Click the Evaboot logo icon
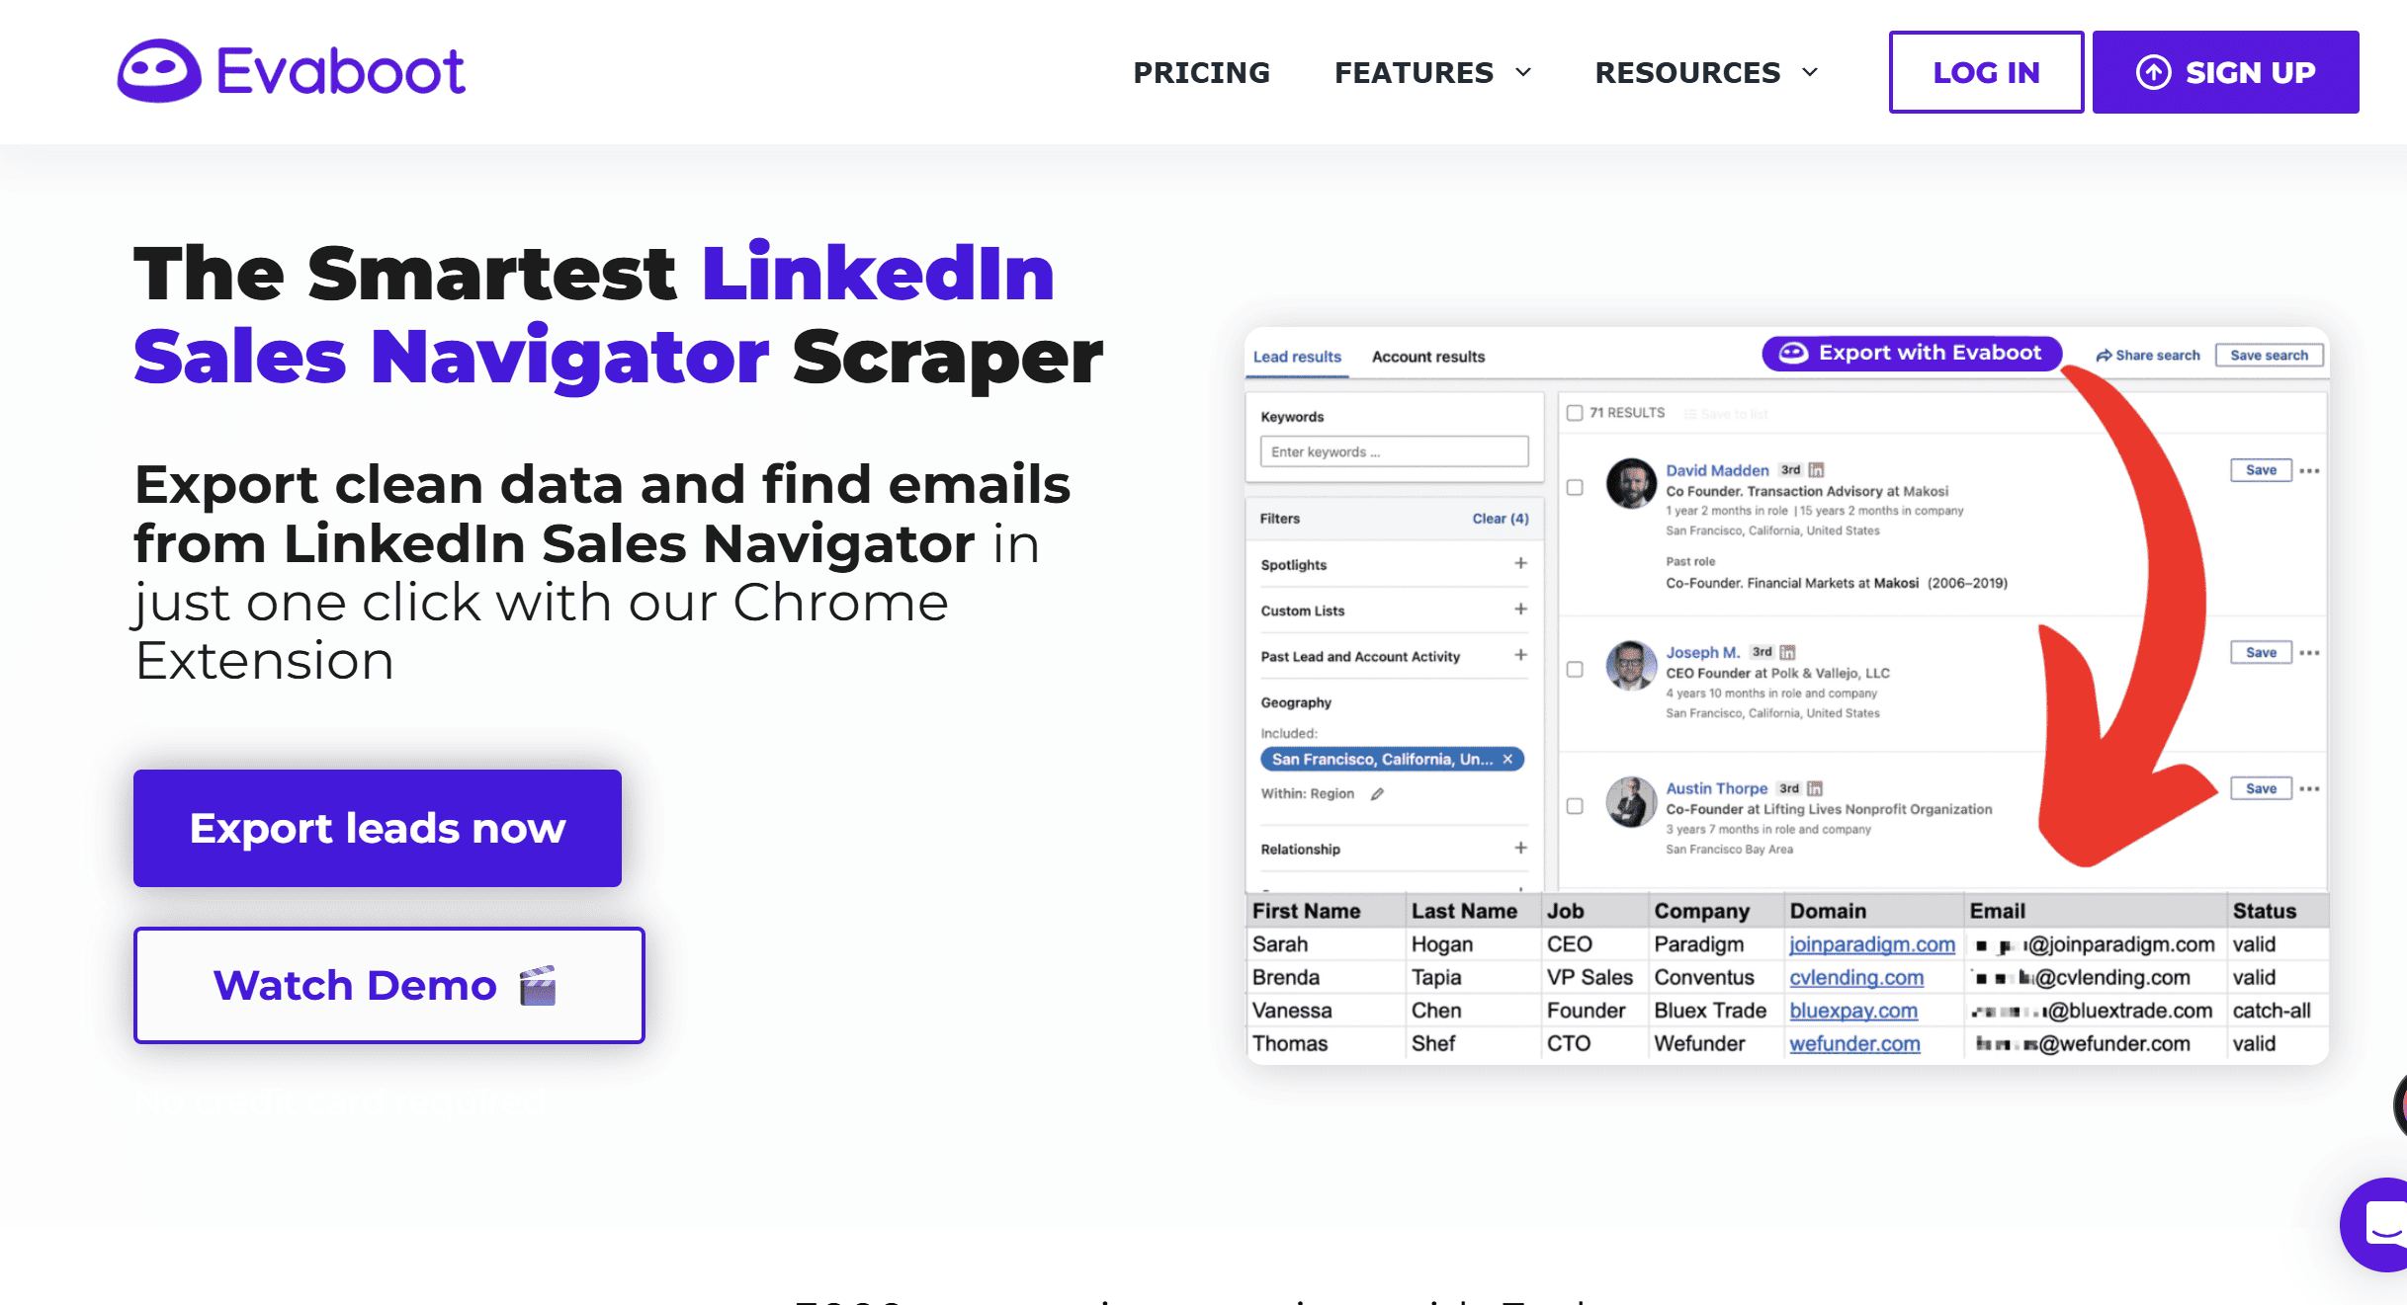Screen dimensions: 2407x1305 pyautogui.click(x=158, y=71)
